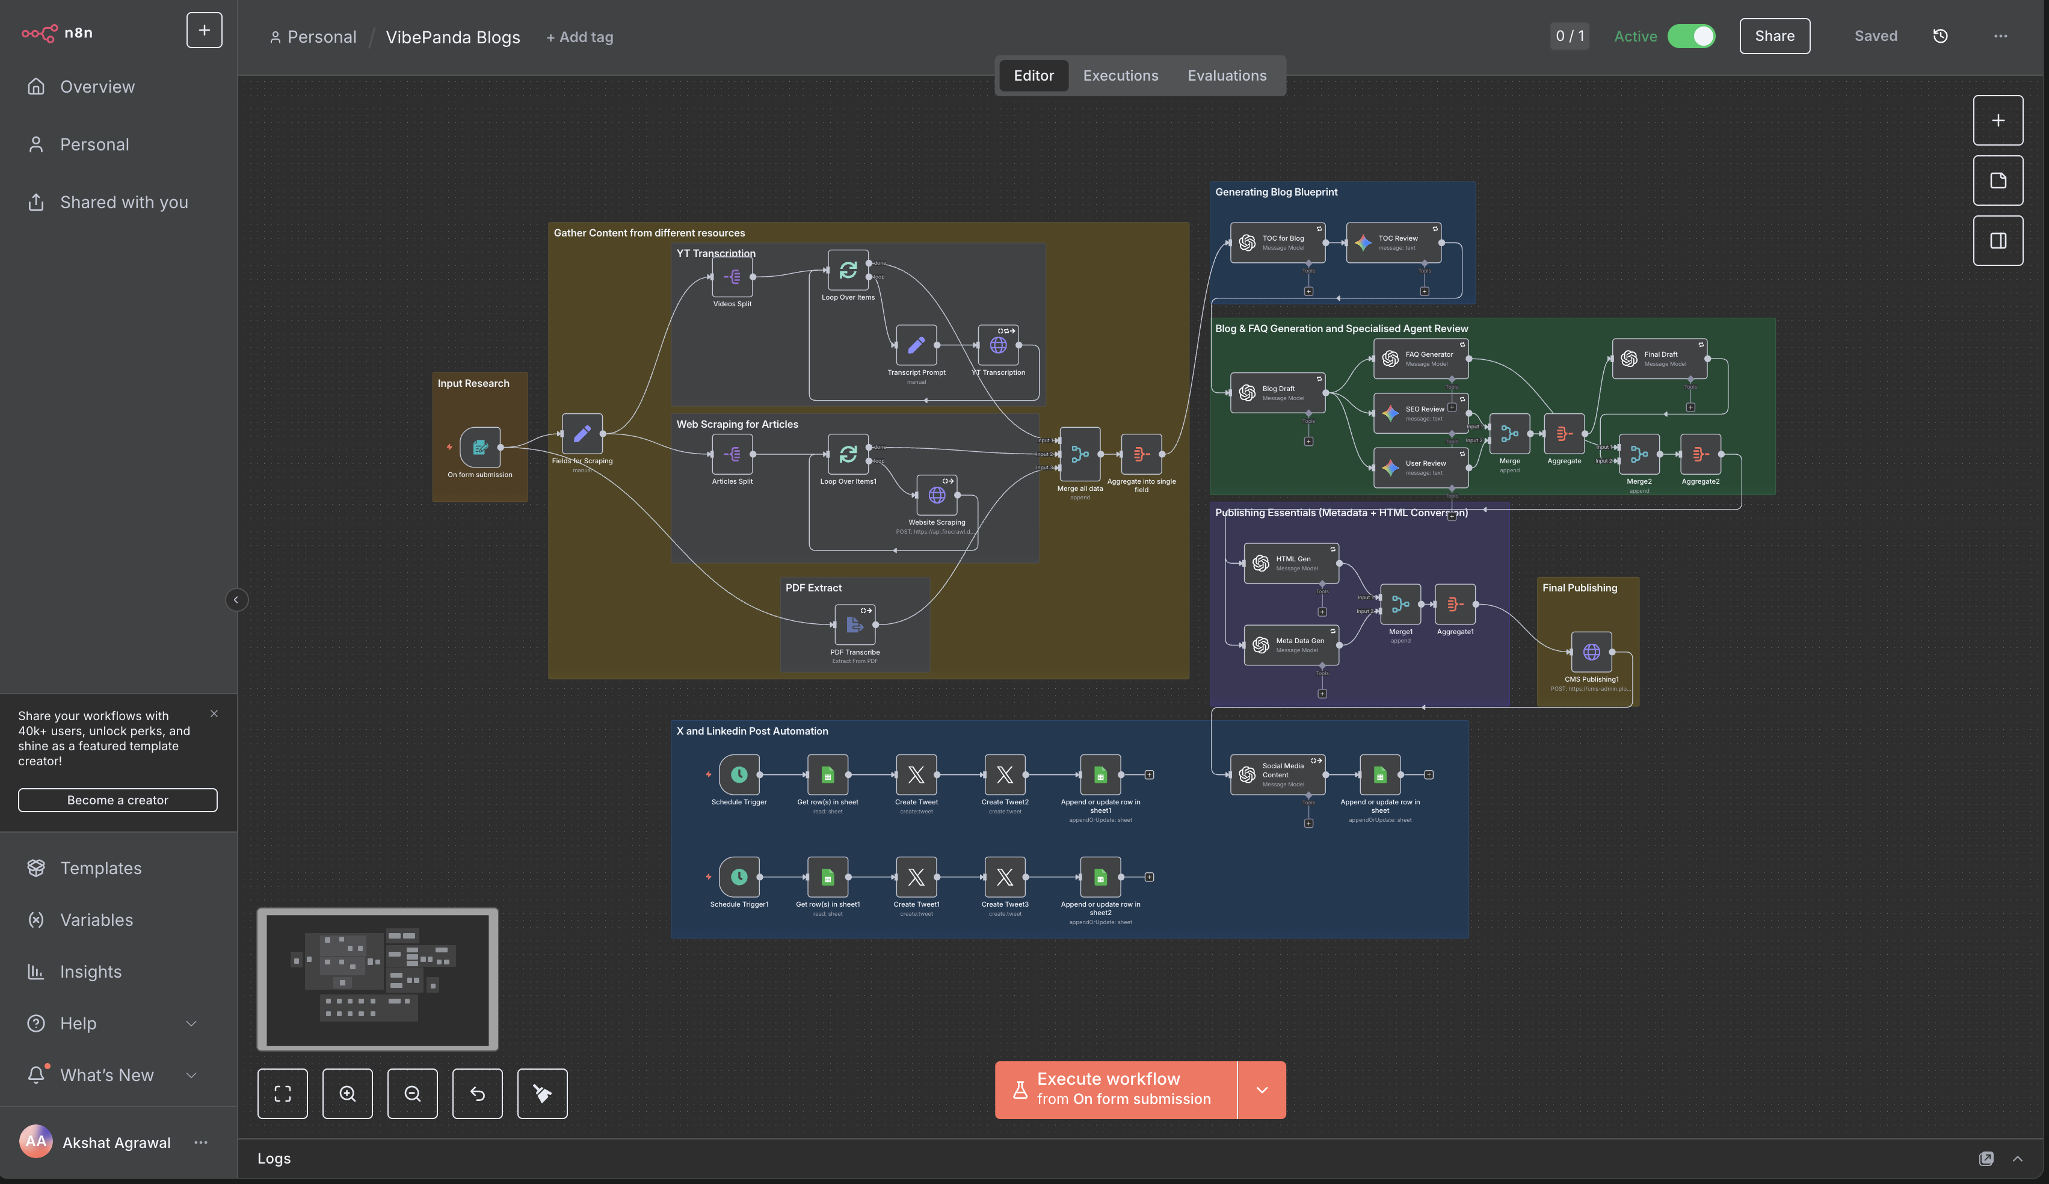Click the zoom in icon
The image size is (2049, 1184).
tap(347, 1093)
